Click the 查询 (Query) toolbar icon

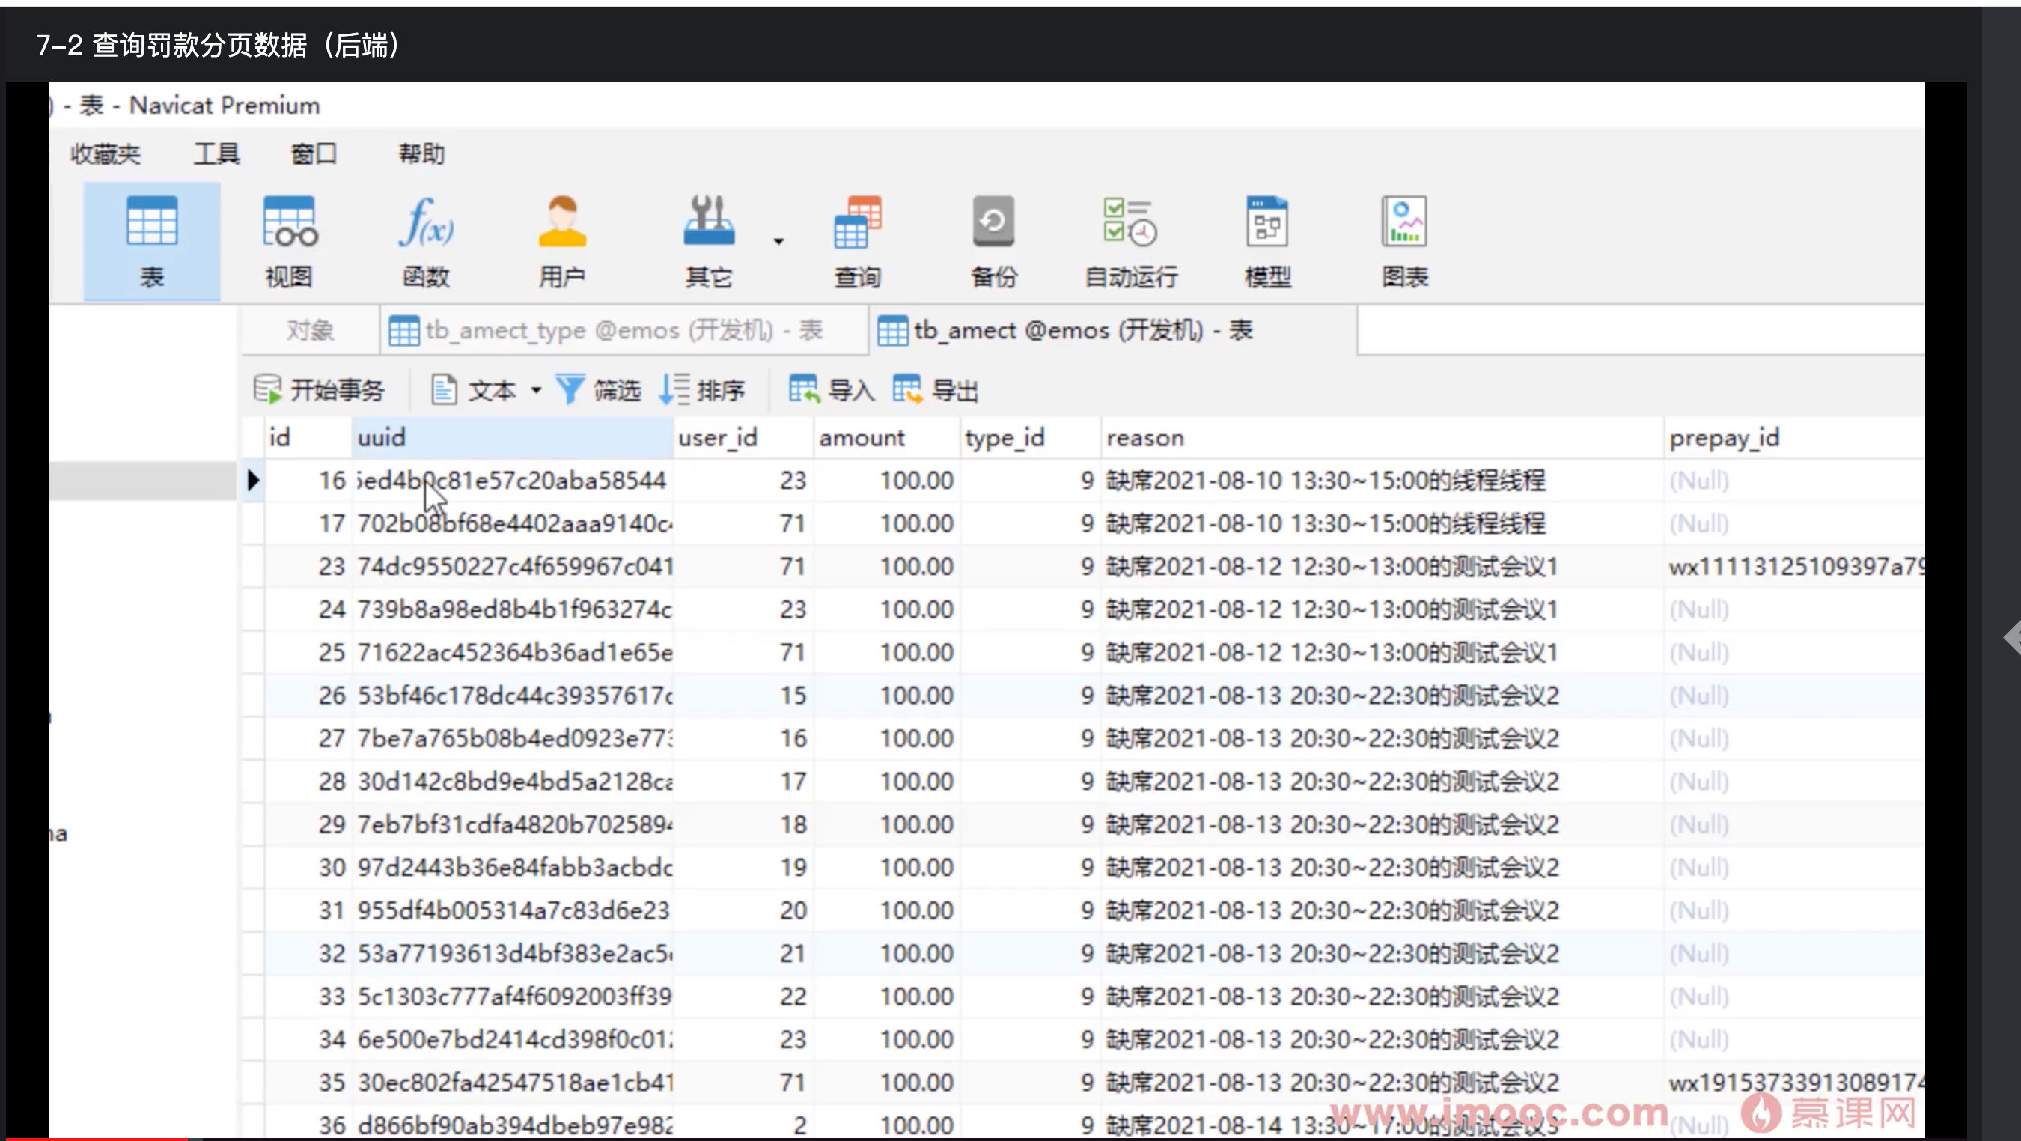pyautogui.click(x=857, y=240)
